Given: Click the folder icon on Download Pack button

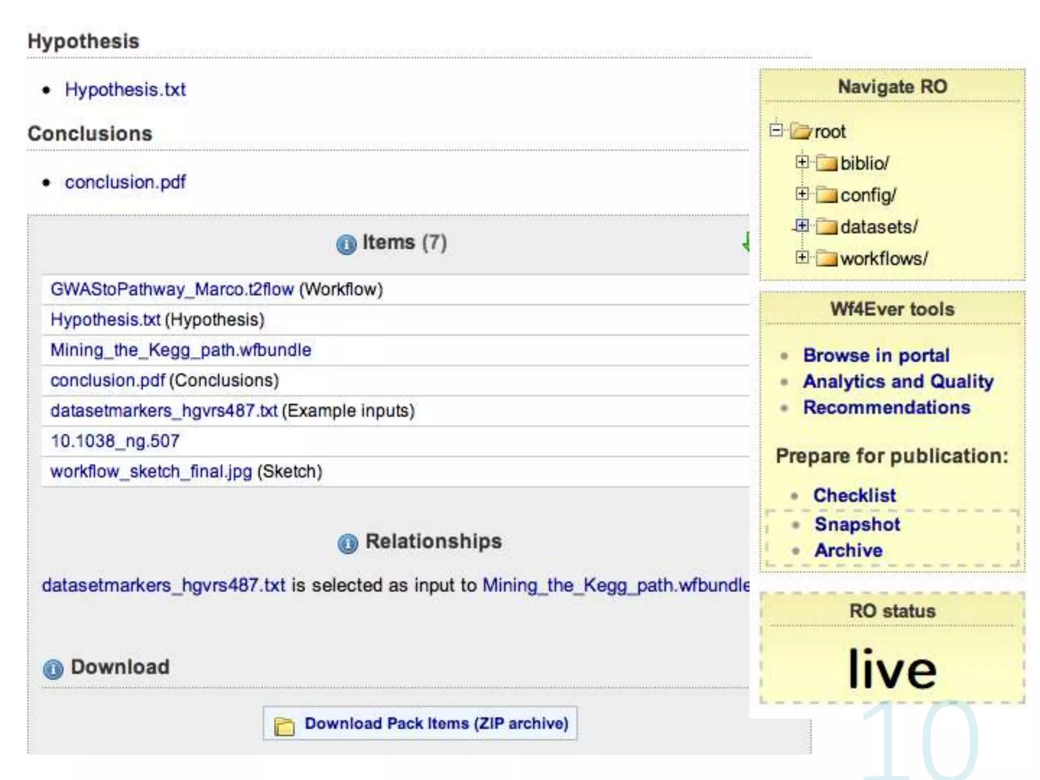Looking at the screenshot, I should point(284,726).
